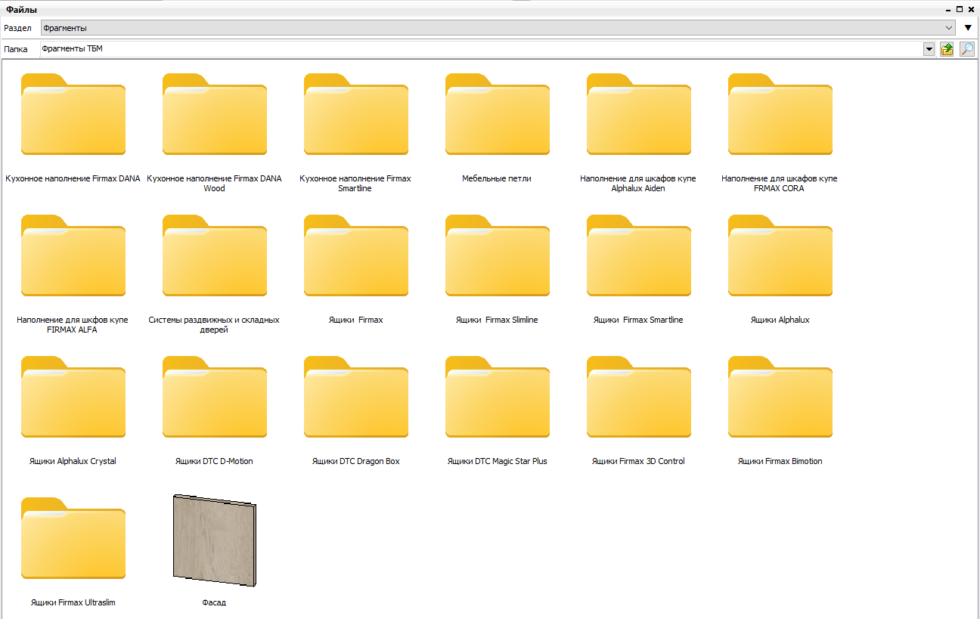Open the 'Раздел' section dropdown
980x619 pixels.
coord(498,28)
